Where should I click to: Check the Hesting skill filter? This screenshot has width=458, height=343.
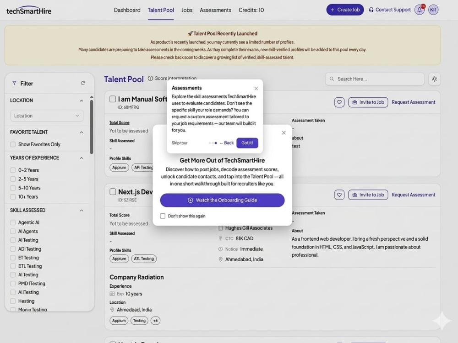coord(13,301)
